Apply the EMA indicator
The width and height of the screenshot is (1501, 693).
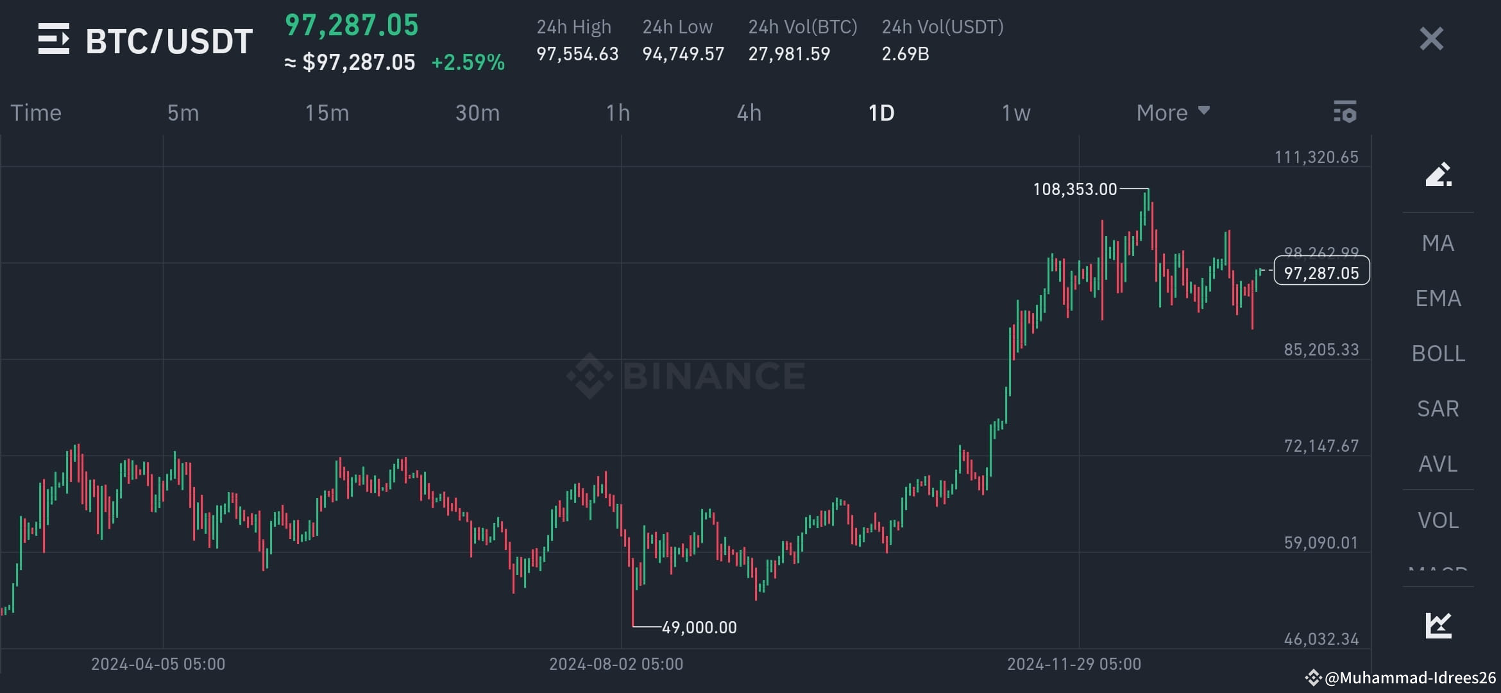point(1438,298)
